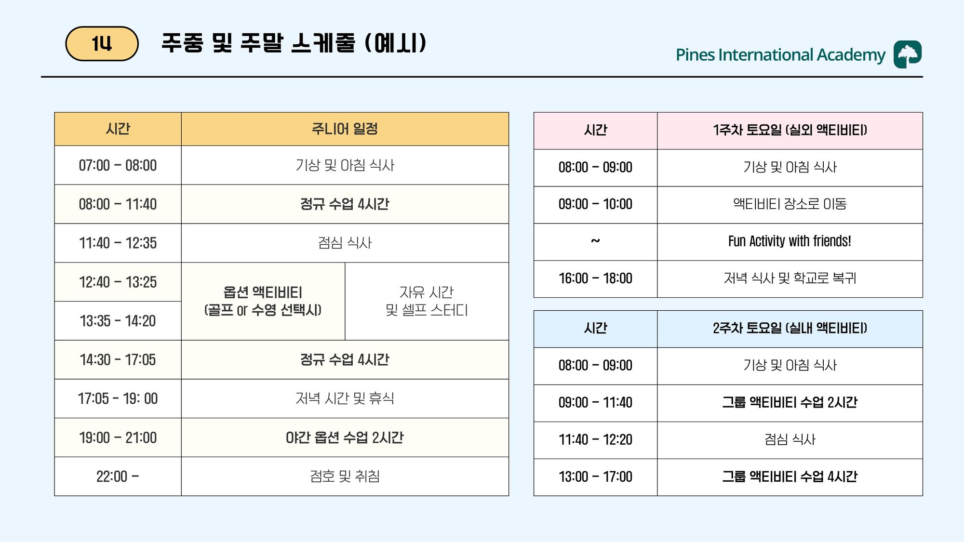This screenshot has height=542, width=964.
Task: Click the 액티비티 장소로 이동 cell
Action: click(790, 204)
